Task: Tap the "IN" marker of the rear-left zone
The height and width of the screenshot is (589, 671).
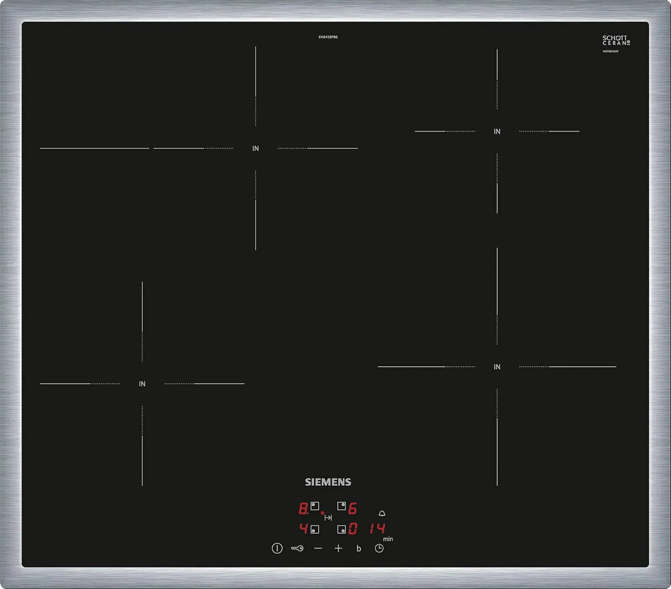Action: click(256, 149)
